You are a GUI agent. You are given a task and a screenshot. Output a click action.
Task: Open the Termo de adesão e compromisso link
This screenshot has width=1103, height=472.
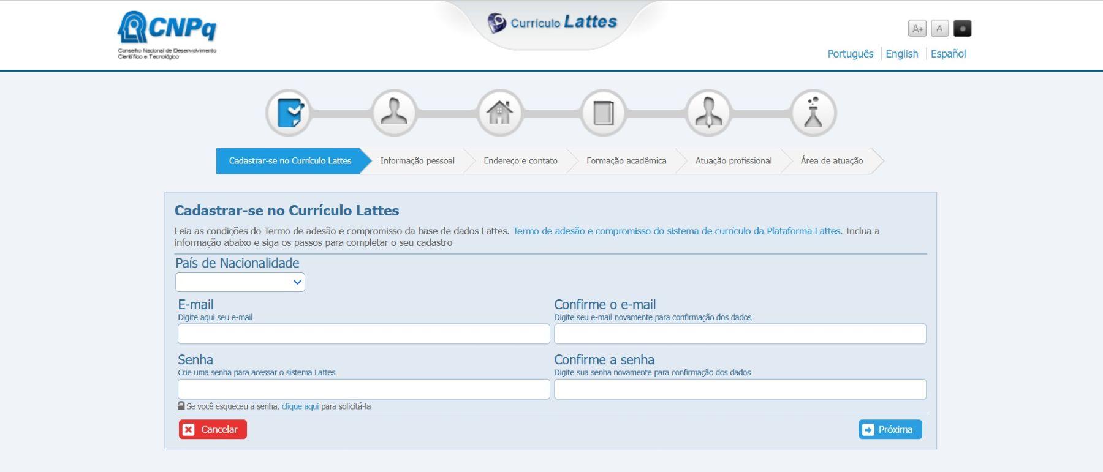click(677, 231)
